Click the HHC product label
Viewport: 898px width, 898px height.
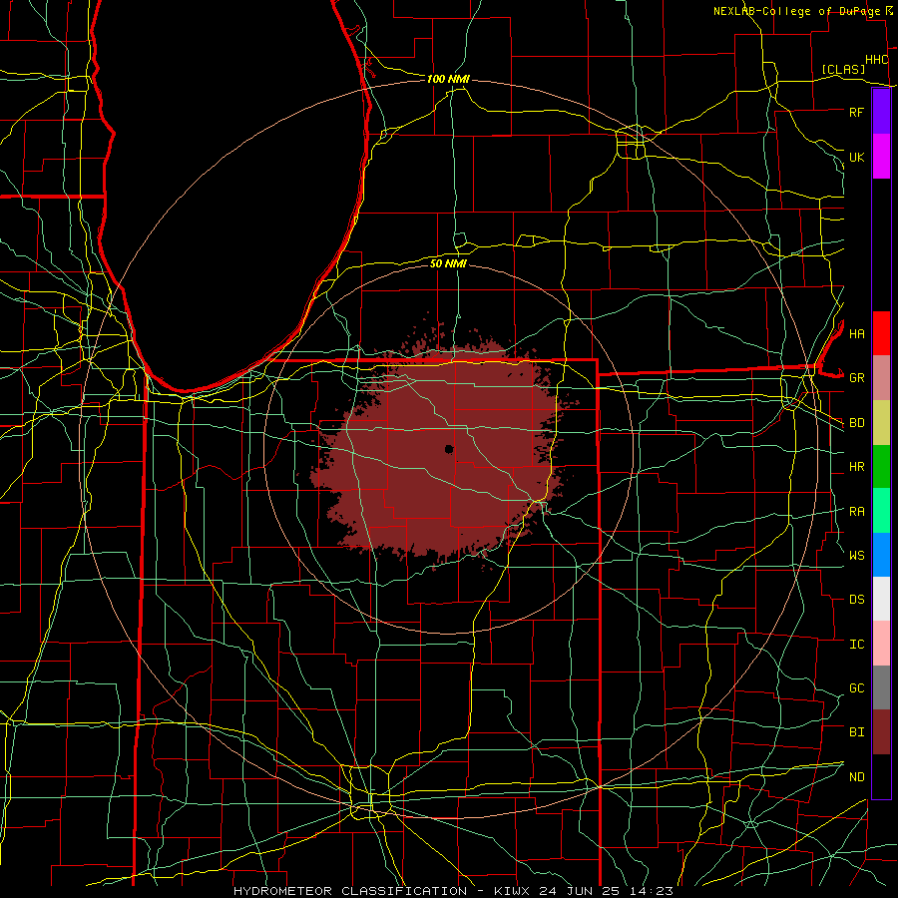click(876, 60)
